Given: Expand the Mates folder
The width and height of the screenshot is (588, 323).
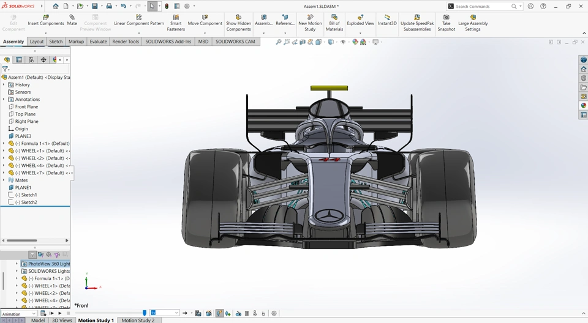Looking at the screenshot, I should point(4,180).
